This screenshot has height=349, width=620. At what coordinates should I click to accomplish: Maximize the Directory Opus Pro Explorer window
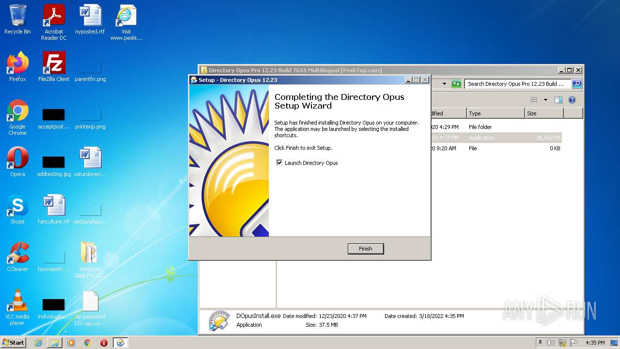(x=570, y=70)
